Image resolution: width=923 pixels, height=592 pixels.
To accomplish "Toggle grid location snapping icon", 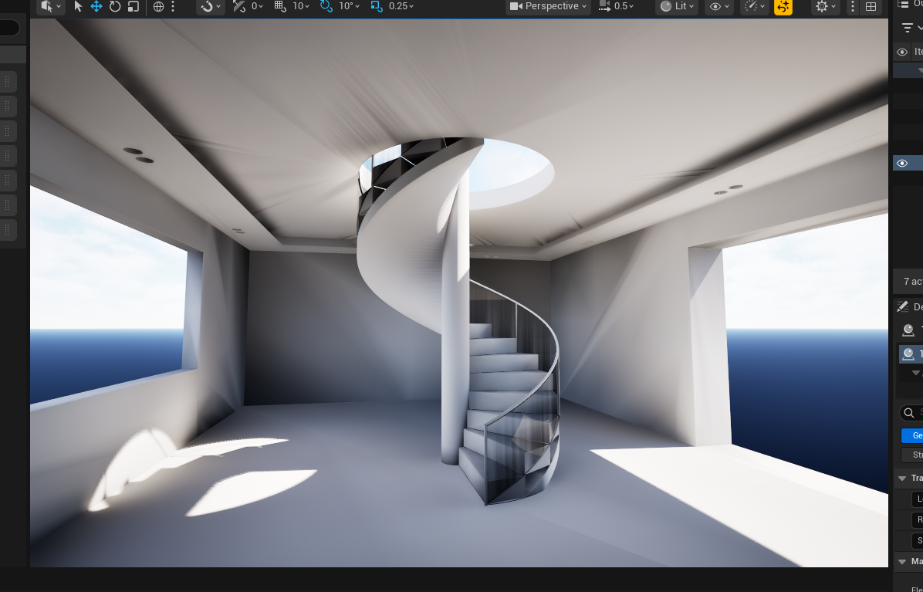I will click(x=280, y=6).
